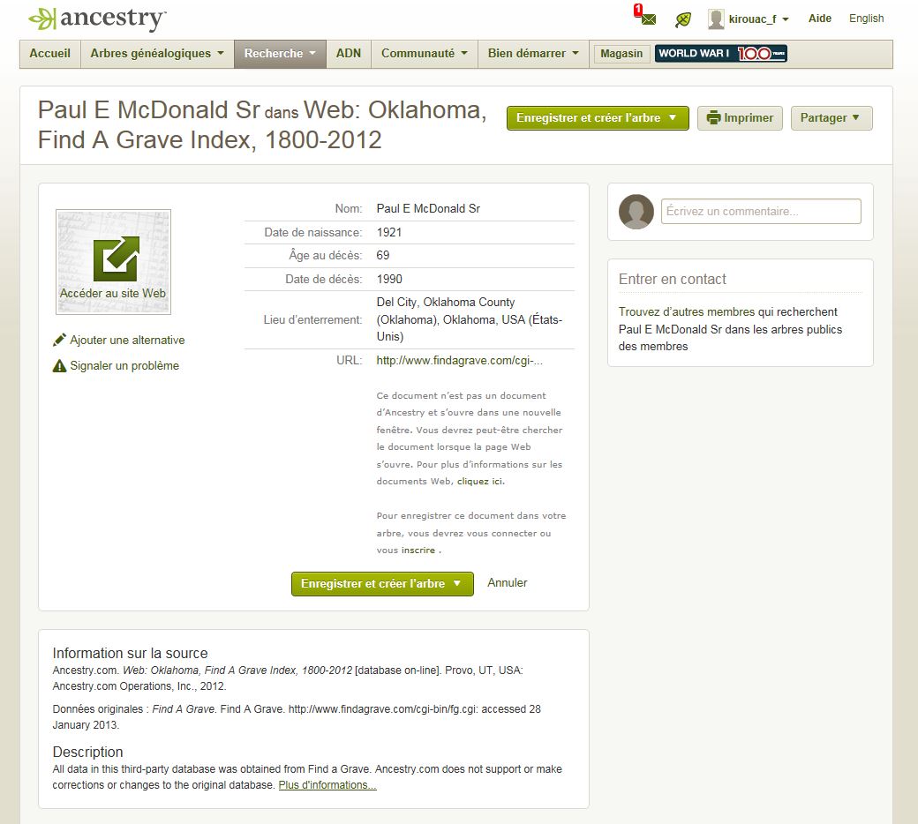Click the Imprimer button
This screenshot has height=824, width=918.
740,117
